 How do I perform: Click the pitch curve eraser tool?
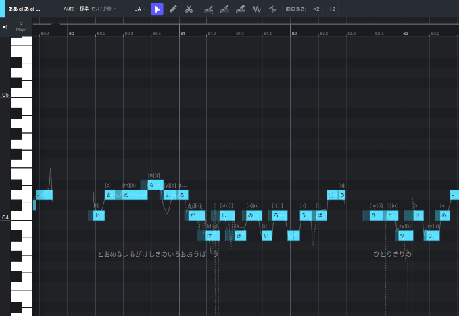coord(224,9)
